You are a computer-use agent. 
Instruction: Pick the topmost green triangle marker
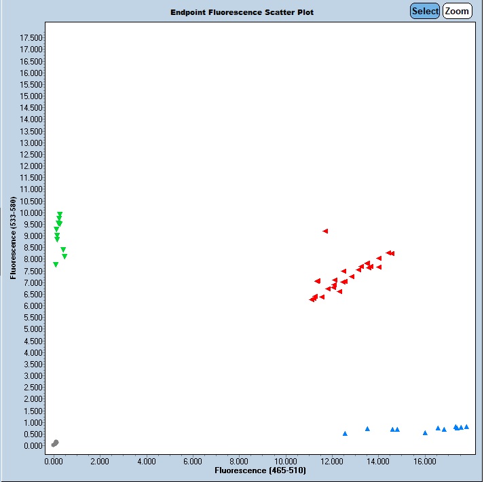(60, 215)
